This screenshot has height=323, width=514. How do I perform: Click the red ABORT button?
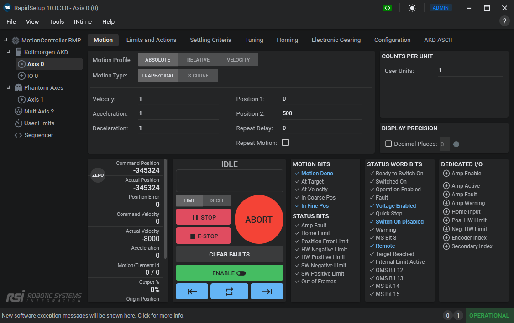259,220
